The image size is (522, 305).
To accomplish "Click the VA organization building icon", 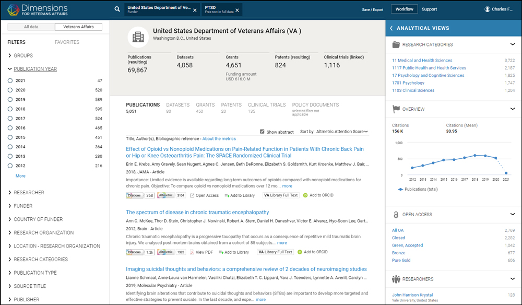I will tap(138, 37).
